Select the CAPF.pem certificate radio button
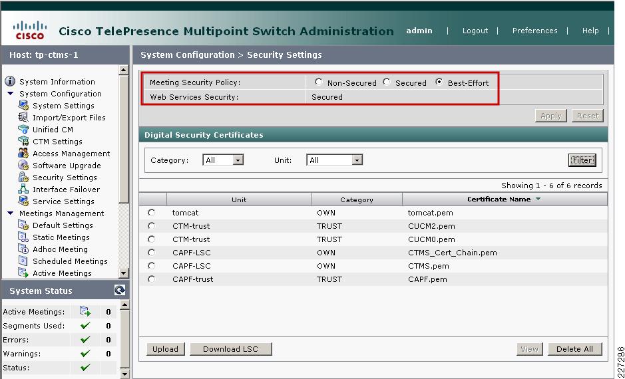625x379 pixels. pyautogui.click(x=152, y=279)
